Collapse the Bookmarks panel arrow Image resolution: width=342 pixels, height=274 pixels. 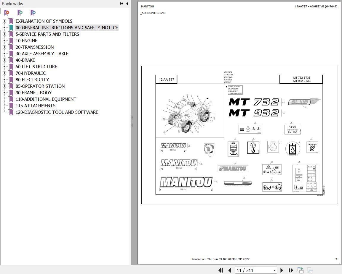[127, 4]
